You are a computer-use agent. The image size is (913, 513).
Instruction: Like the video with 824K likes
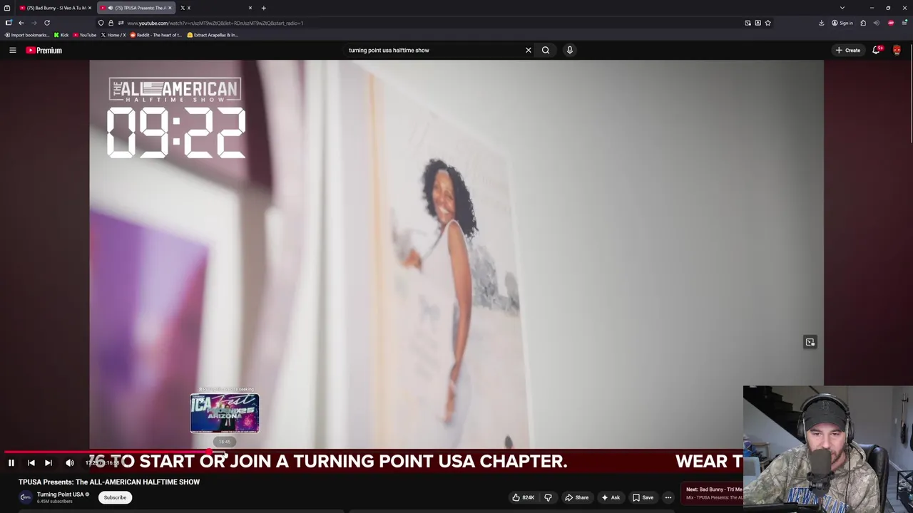pos(523,497)
